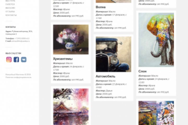
Task: Open the ОТЗЫВЫ menu item
Action: tap(10, 12)
